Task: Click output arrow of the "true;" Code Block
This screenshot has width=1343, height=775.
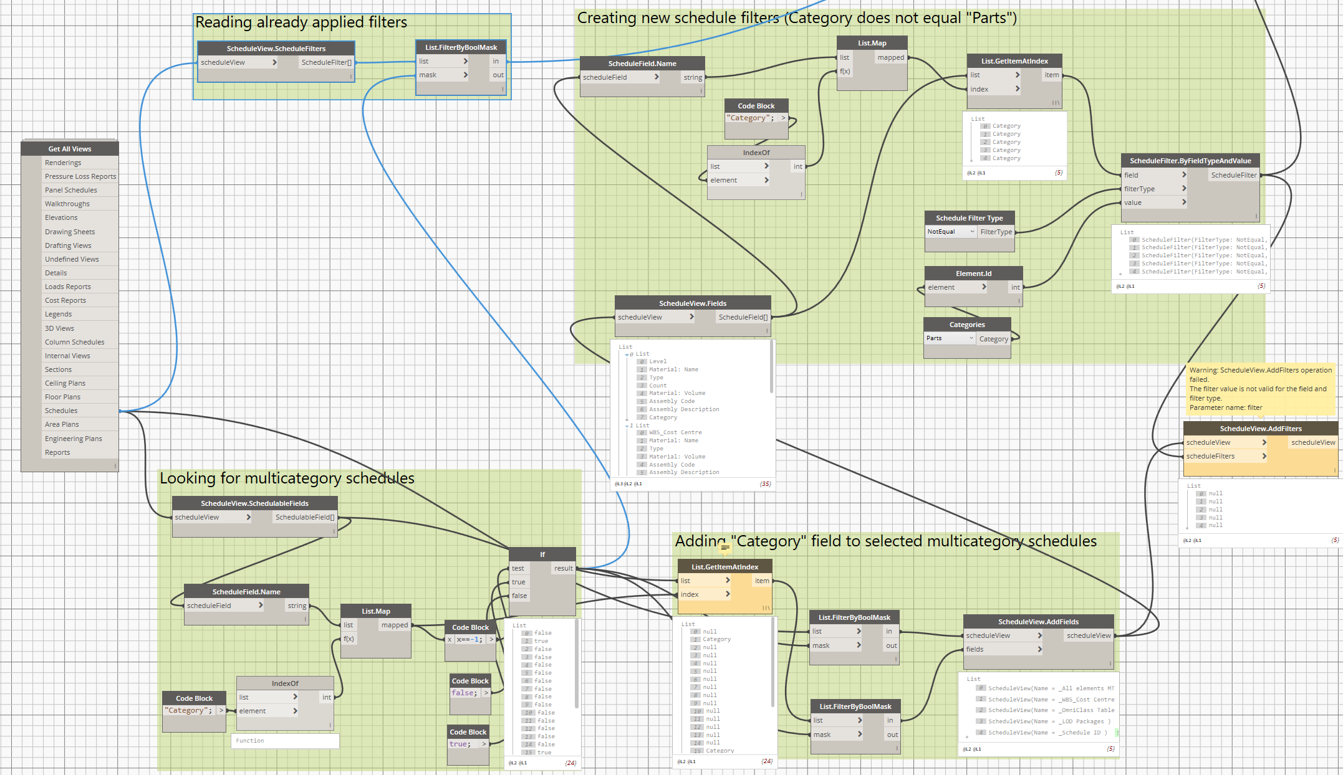Action: coord(484,744)
